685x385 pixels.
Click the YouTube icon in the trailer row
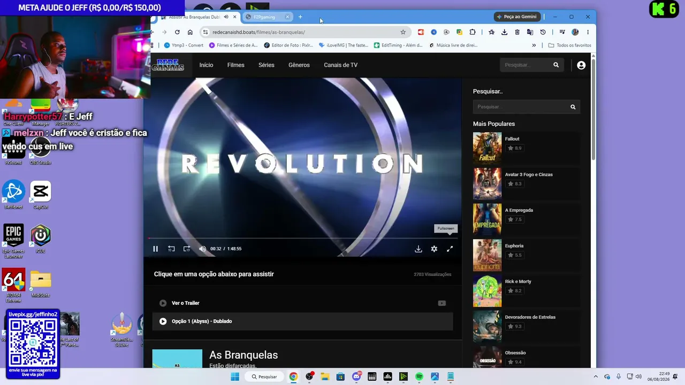[442, 303]
